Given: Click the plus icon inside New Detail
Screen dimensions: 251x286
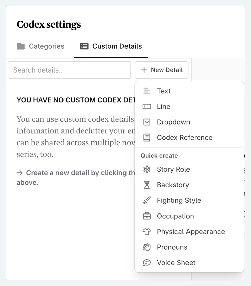Looking at the screenshot, I should (x=144, y=70).
